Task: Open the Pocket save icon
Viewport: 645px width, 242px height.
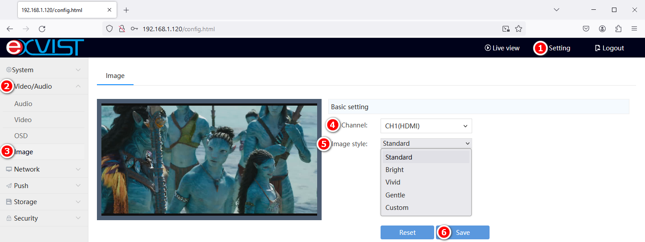Action: [x=586, y=29]
